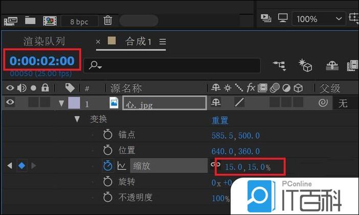Click the Shy switch column header
This screenshot has height=215, width=359.
pyautogui.click(x=216, y=88)
